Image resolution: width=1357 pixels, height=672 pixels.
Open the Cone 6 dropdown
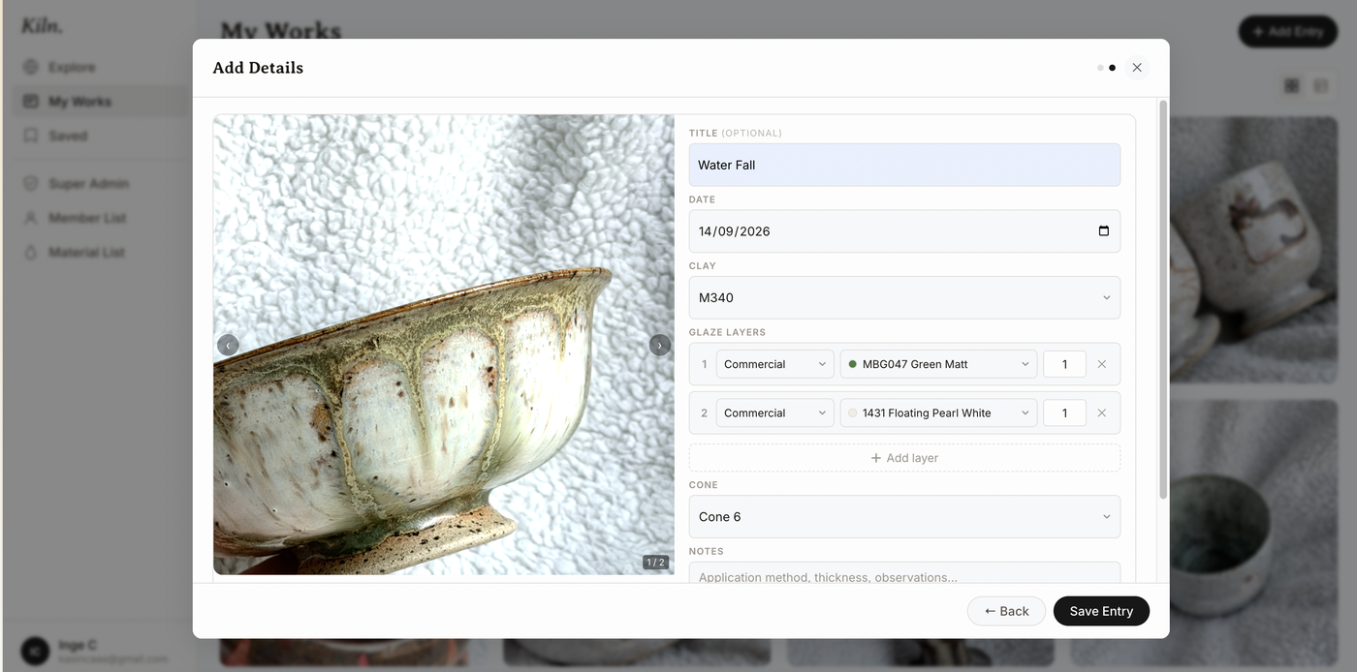coord(904,517)
